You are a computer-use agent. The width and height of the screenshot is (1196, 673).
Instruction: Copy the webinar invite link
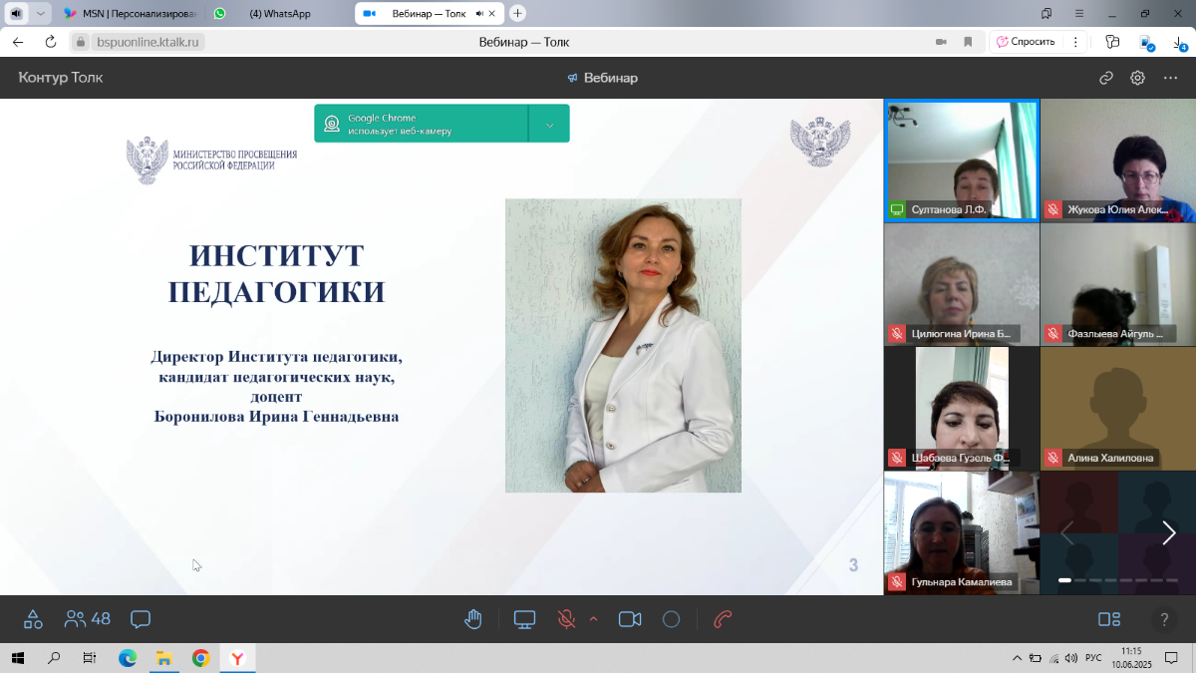(x=1106, y=78)
